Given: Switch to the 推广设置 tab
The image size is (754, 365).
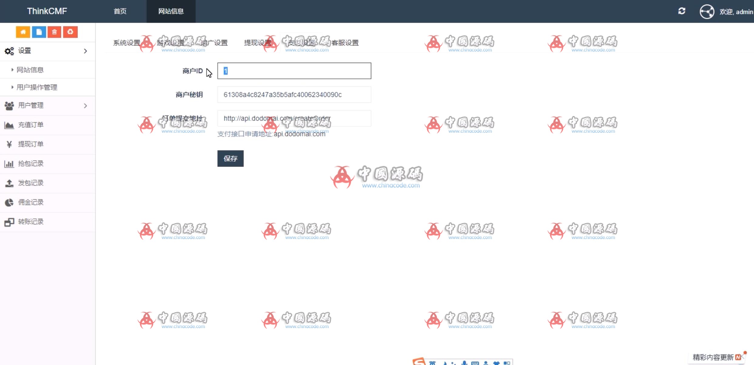Looking at the screenshot, I should coord(214,43).
